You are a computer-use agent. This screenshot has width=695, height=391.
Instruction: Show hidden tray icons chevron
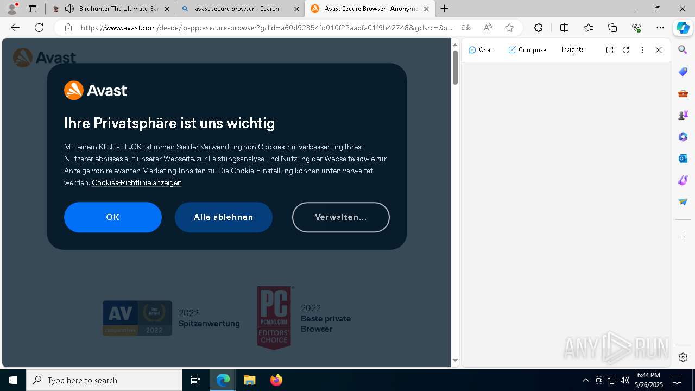[x=585, y=380]
